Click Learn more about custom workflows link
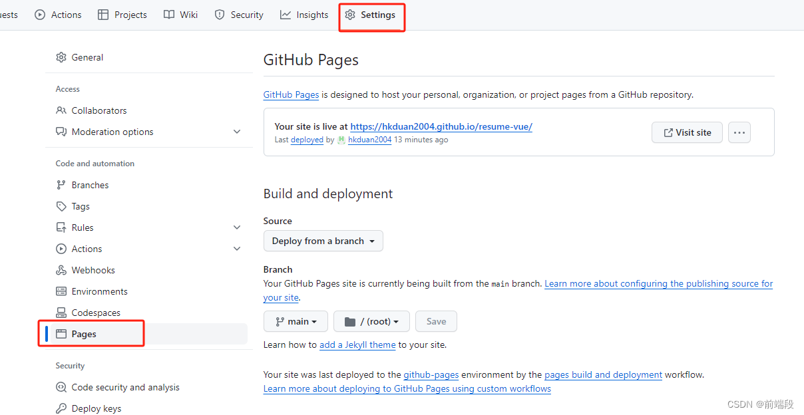The width and height of the screenshot is (804, 415). 407,388
